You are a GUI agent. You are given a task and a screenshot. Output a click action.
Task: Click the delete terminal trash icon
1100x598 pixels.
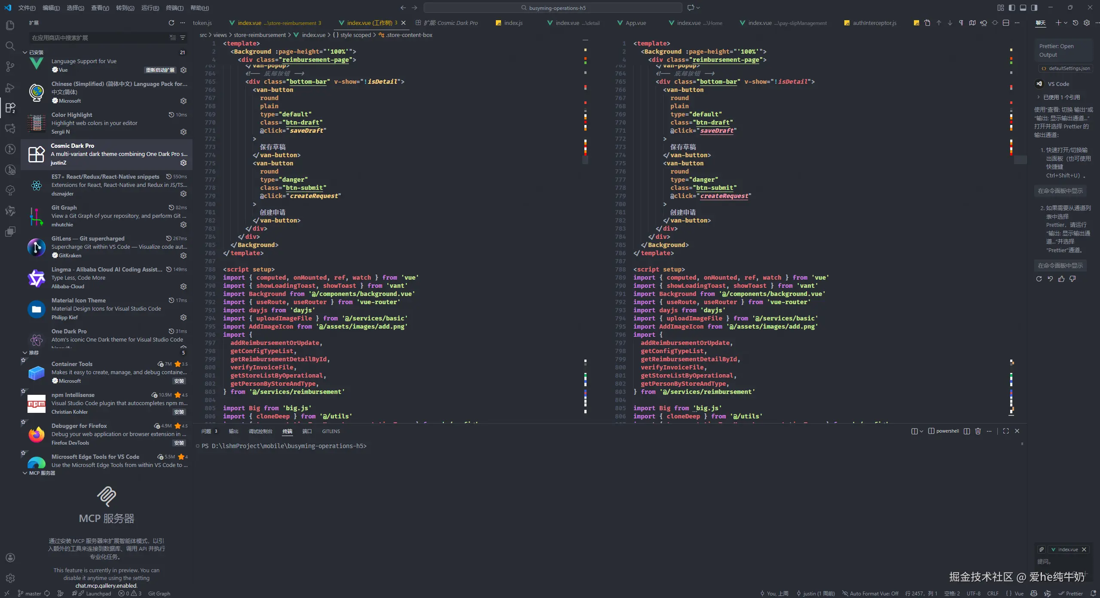tap(978, 431)
